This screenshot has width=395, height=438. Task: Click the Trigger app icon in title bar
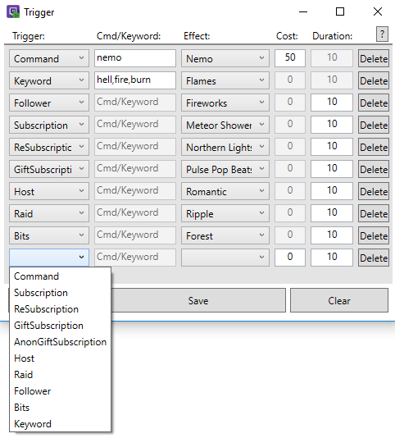pyautogui.click(x=13, y=11)
